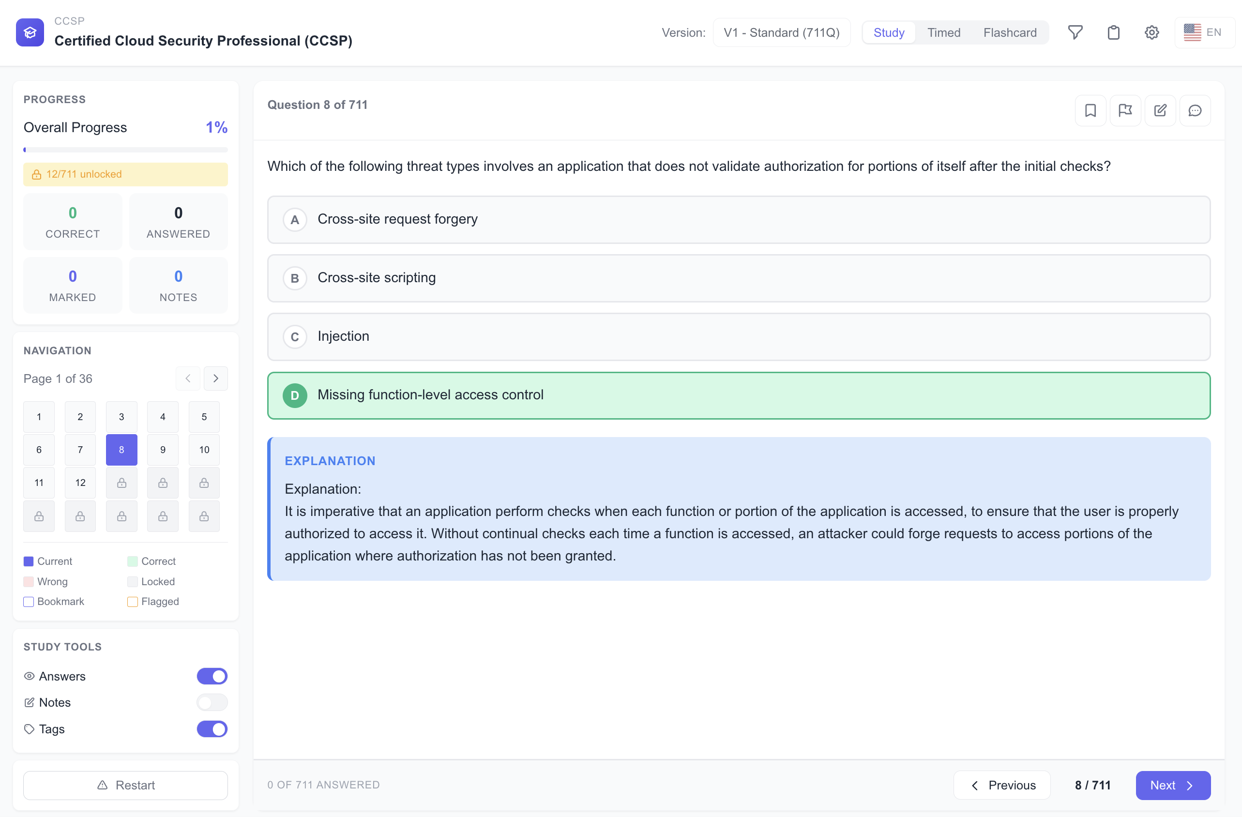
Task: Bookmark the current question
Action: point(1090,110)
